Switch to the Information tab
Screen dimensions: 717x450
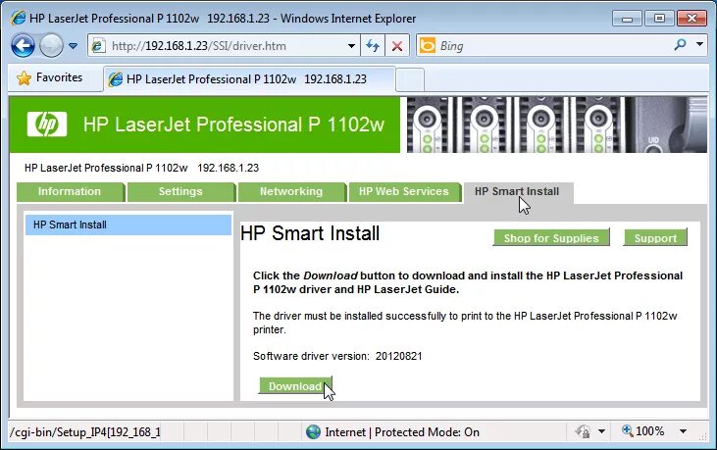tap(70, 191)
